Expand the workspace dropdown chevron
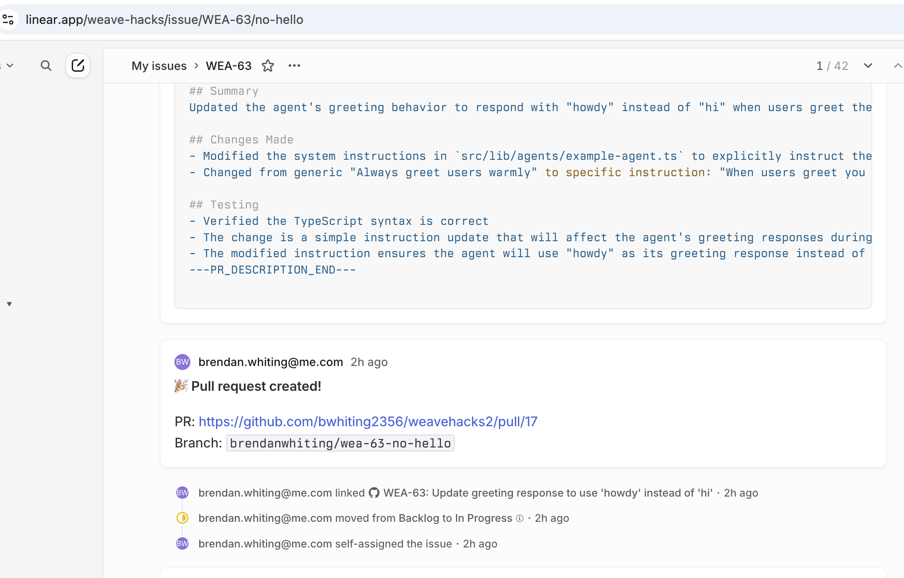Image resolution: width=904 pixels, height=578 pixels. coord(10,66)
